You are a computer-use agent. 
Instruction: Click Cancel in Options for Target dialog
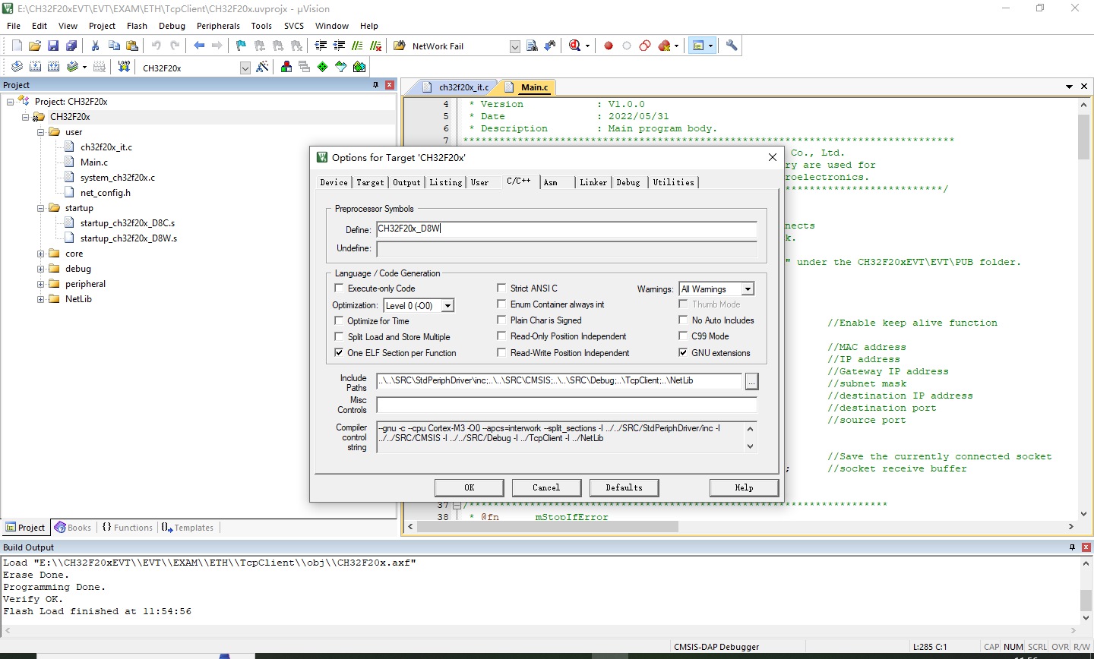546,487
